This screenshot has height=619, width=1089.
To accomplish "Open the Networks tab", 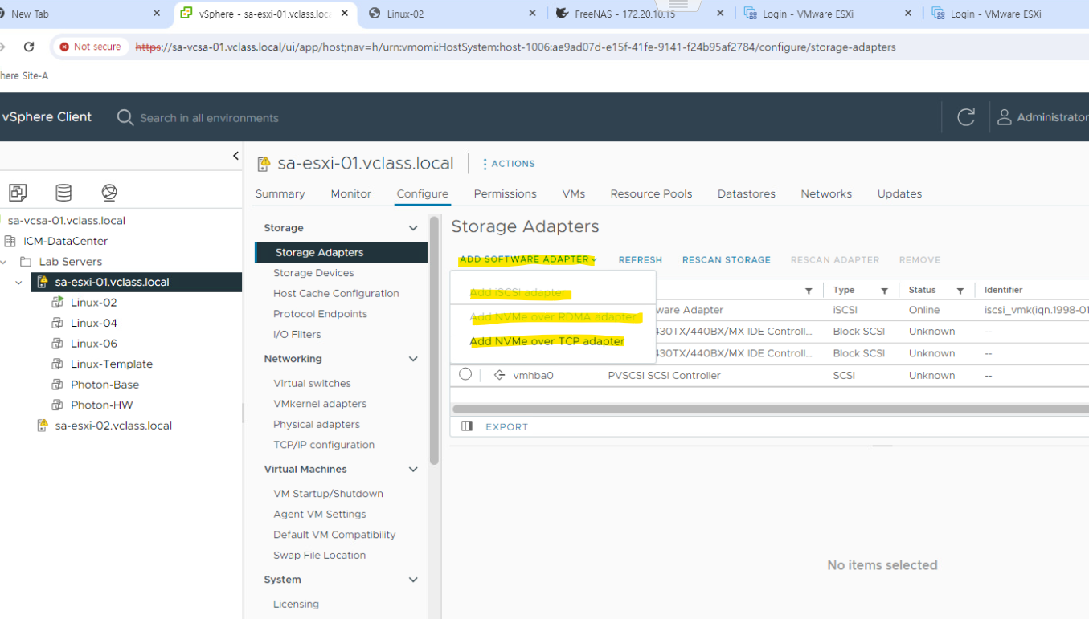I will click(826, 193).
